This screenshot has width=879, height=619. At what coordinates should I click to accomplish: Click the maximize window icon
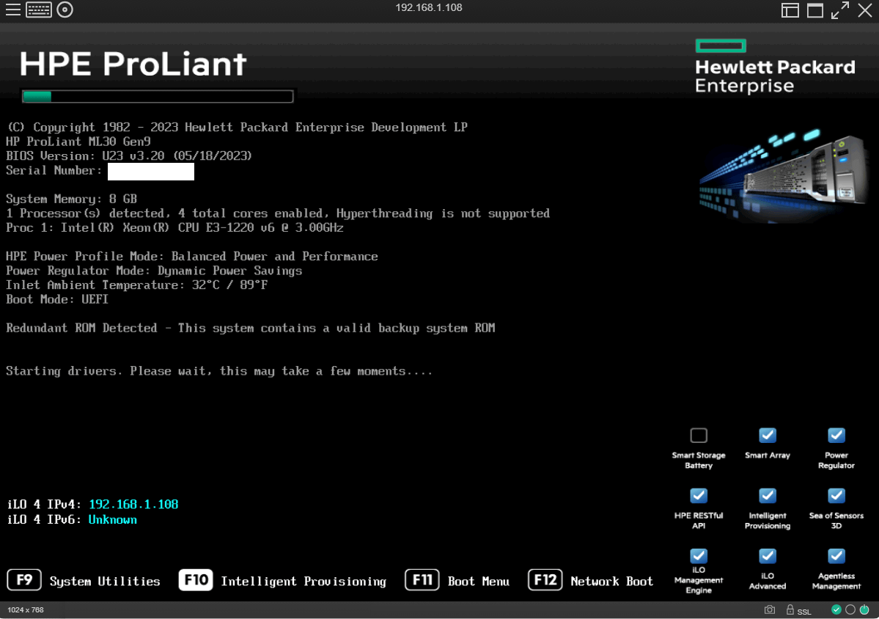[815, 10]
